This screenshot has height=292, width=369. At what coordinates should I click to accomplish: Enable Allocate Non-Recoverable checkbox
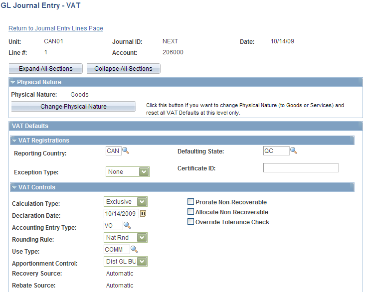190,212
